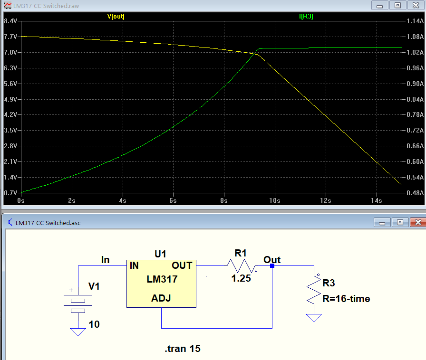This screenshot has height=360, width=426.
Task: Click the 'LM317 CC Switched.asc' title text
Action: pos(48,223)
